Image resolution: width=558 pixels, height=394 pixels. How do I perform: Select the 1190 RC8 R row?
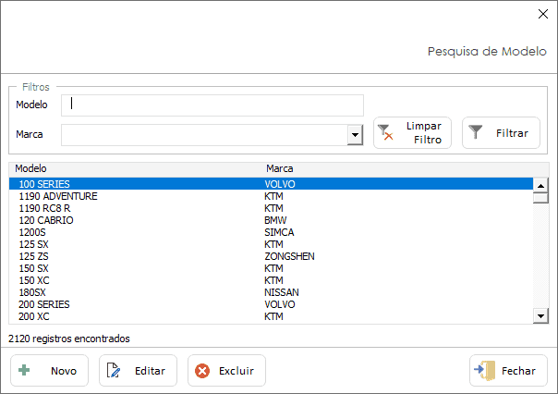(271, 208)
